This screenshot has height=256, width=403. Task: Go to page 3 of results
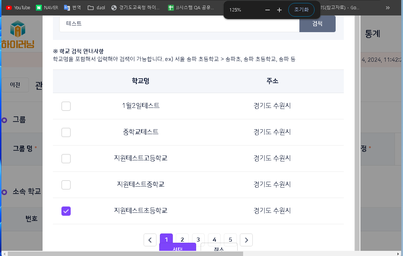tap(198, 240)
